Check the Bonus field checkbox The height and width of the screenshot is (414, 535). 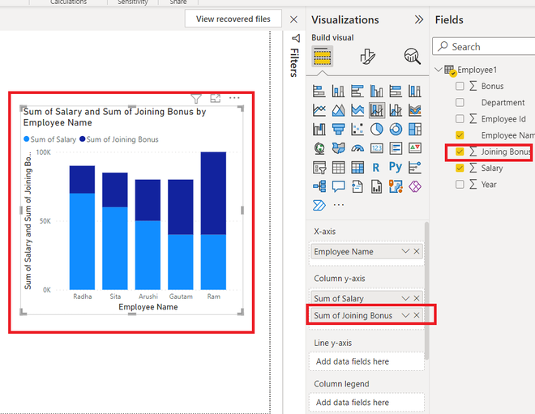(460, 86)
